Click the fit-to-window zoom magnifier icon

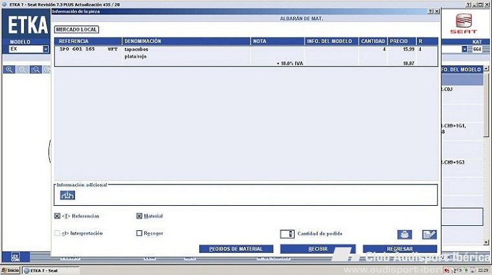36,70
